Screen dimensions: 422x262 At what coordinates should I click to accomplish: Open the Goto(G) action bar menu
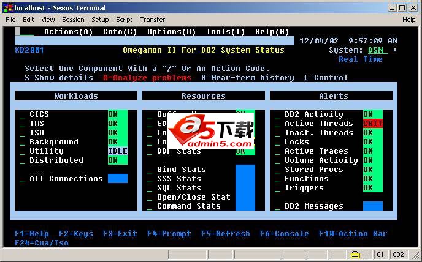click(x=120, y=32)
